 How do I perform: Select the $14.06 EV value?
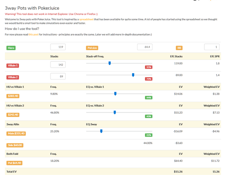178,94
